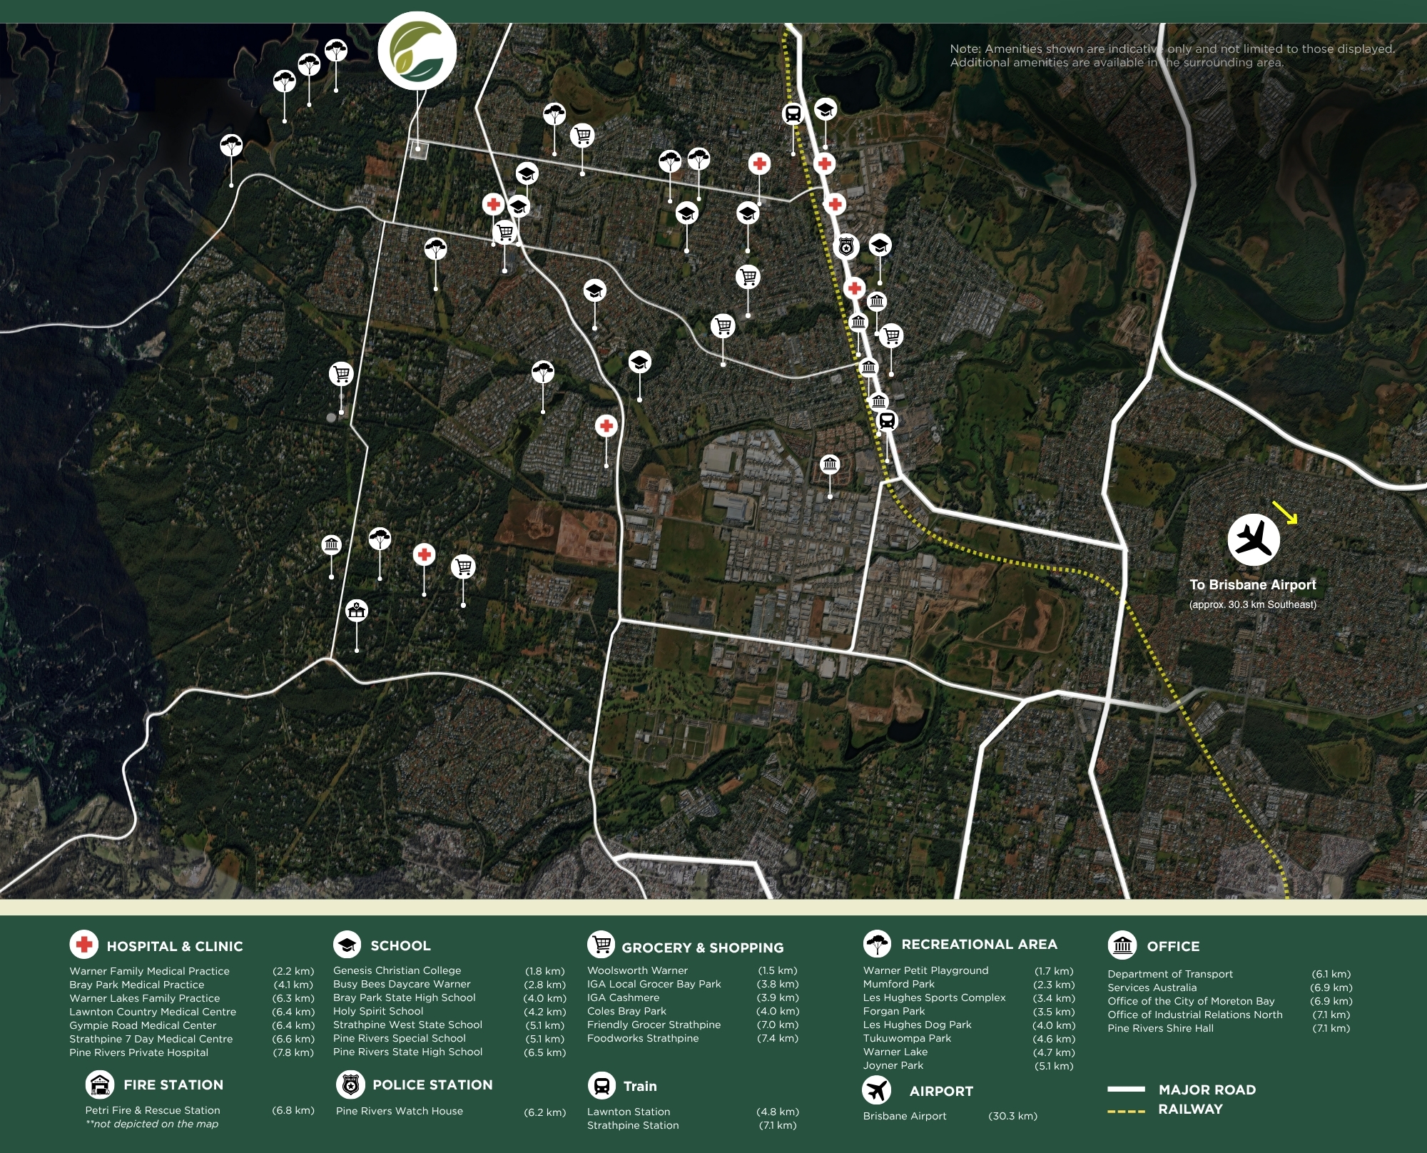
Task: Click 'Holy Spirit School' entry
Action: [x=378, y=1011]
